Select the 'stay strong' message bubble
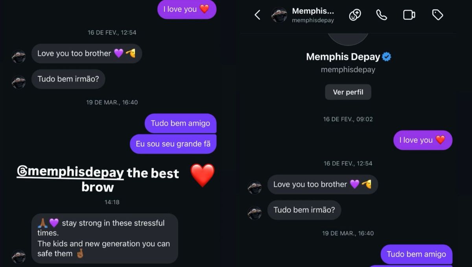 (x=105, y=238)
